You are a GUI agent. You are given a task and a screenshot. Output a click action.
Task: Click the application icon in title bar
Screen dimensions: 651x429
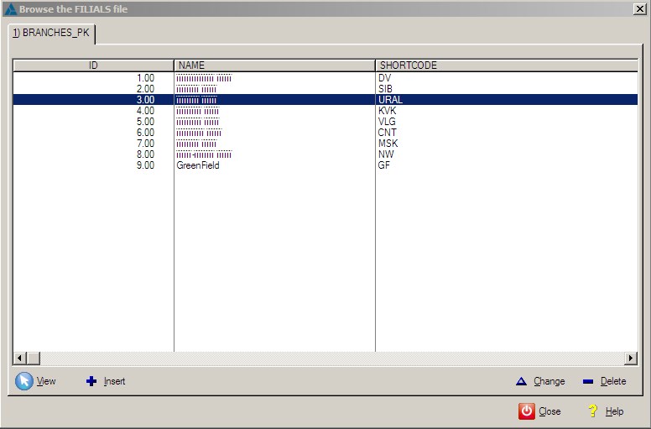click(10, 8)
